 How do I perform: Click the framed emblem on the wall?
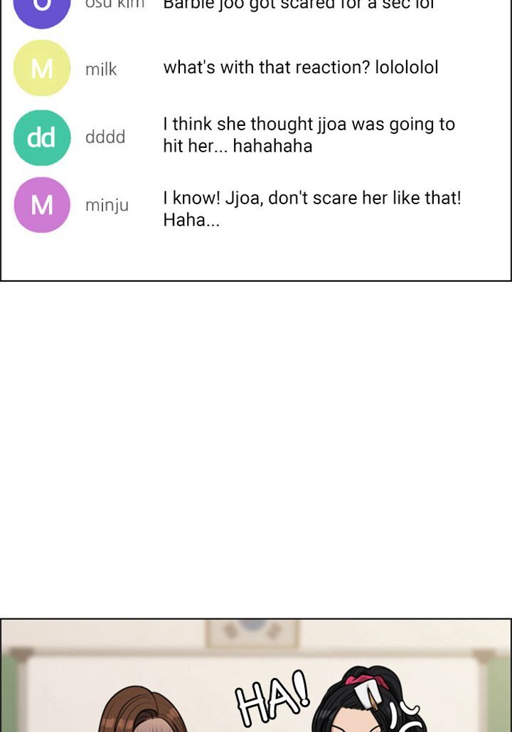252,632
